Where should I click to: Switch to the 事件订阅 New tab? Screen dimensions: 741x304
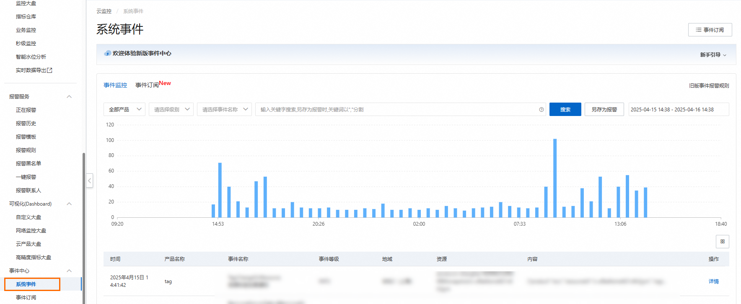[153, 85]
